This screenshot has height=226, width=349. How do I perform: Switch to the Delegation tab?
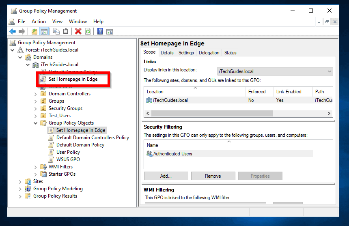pyautogui.click(x=209, y=53)
